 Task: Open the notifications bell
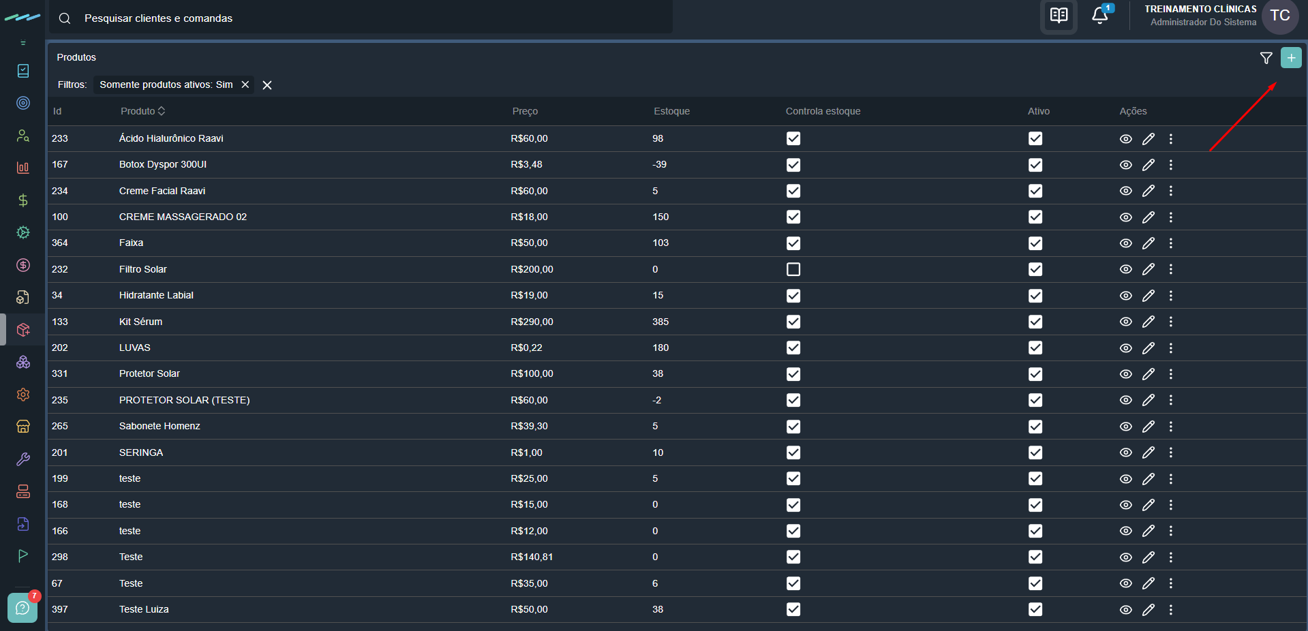pyautogui.click(x=1099, y=16)
